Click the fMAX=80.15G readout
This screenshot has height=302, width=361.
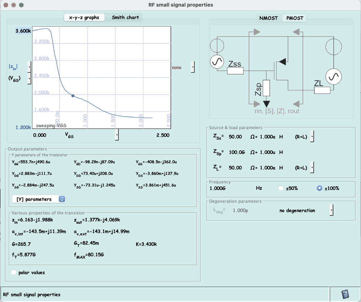[89, 255]
